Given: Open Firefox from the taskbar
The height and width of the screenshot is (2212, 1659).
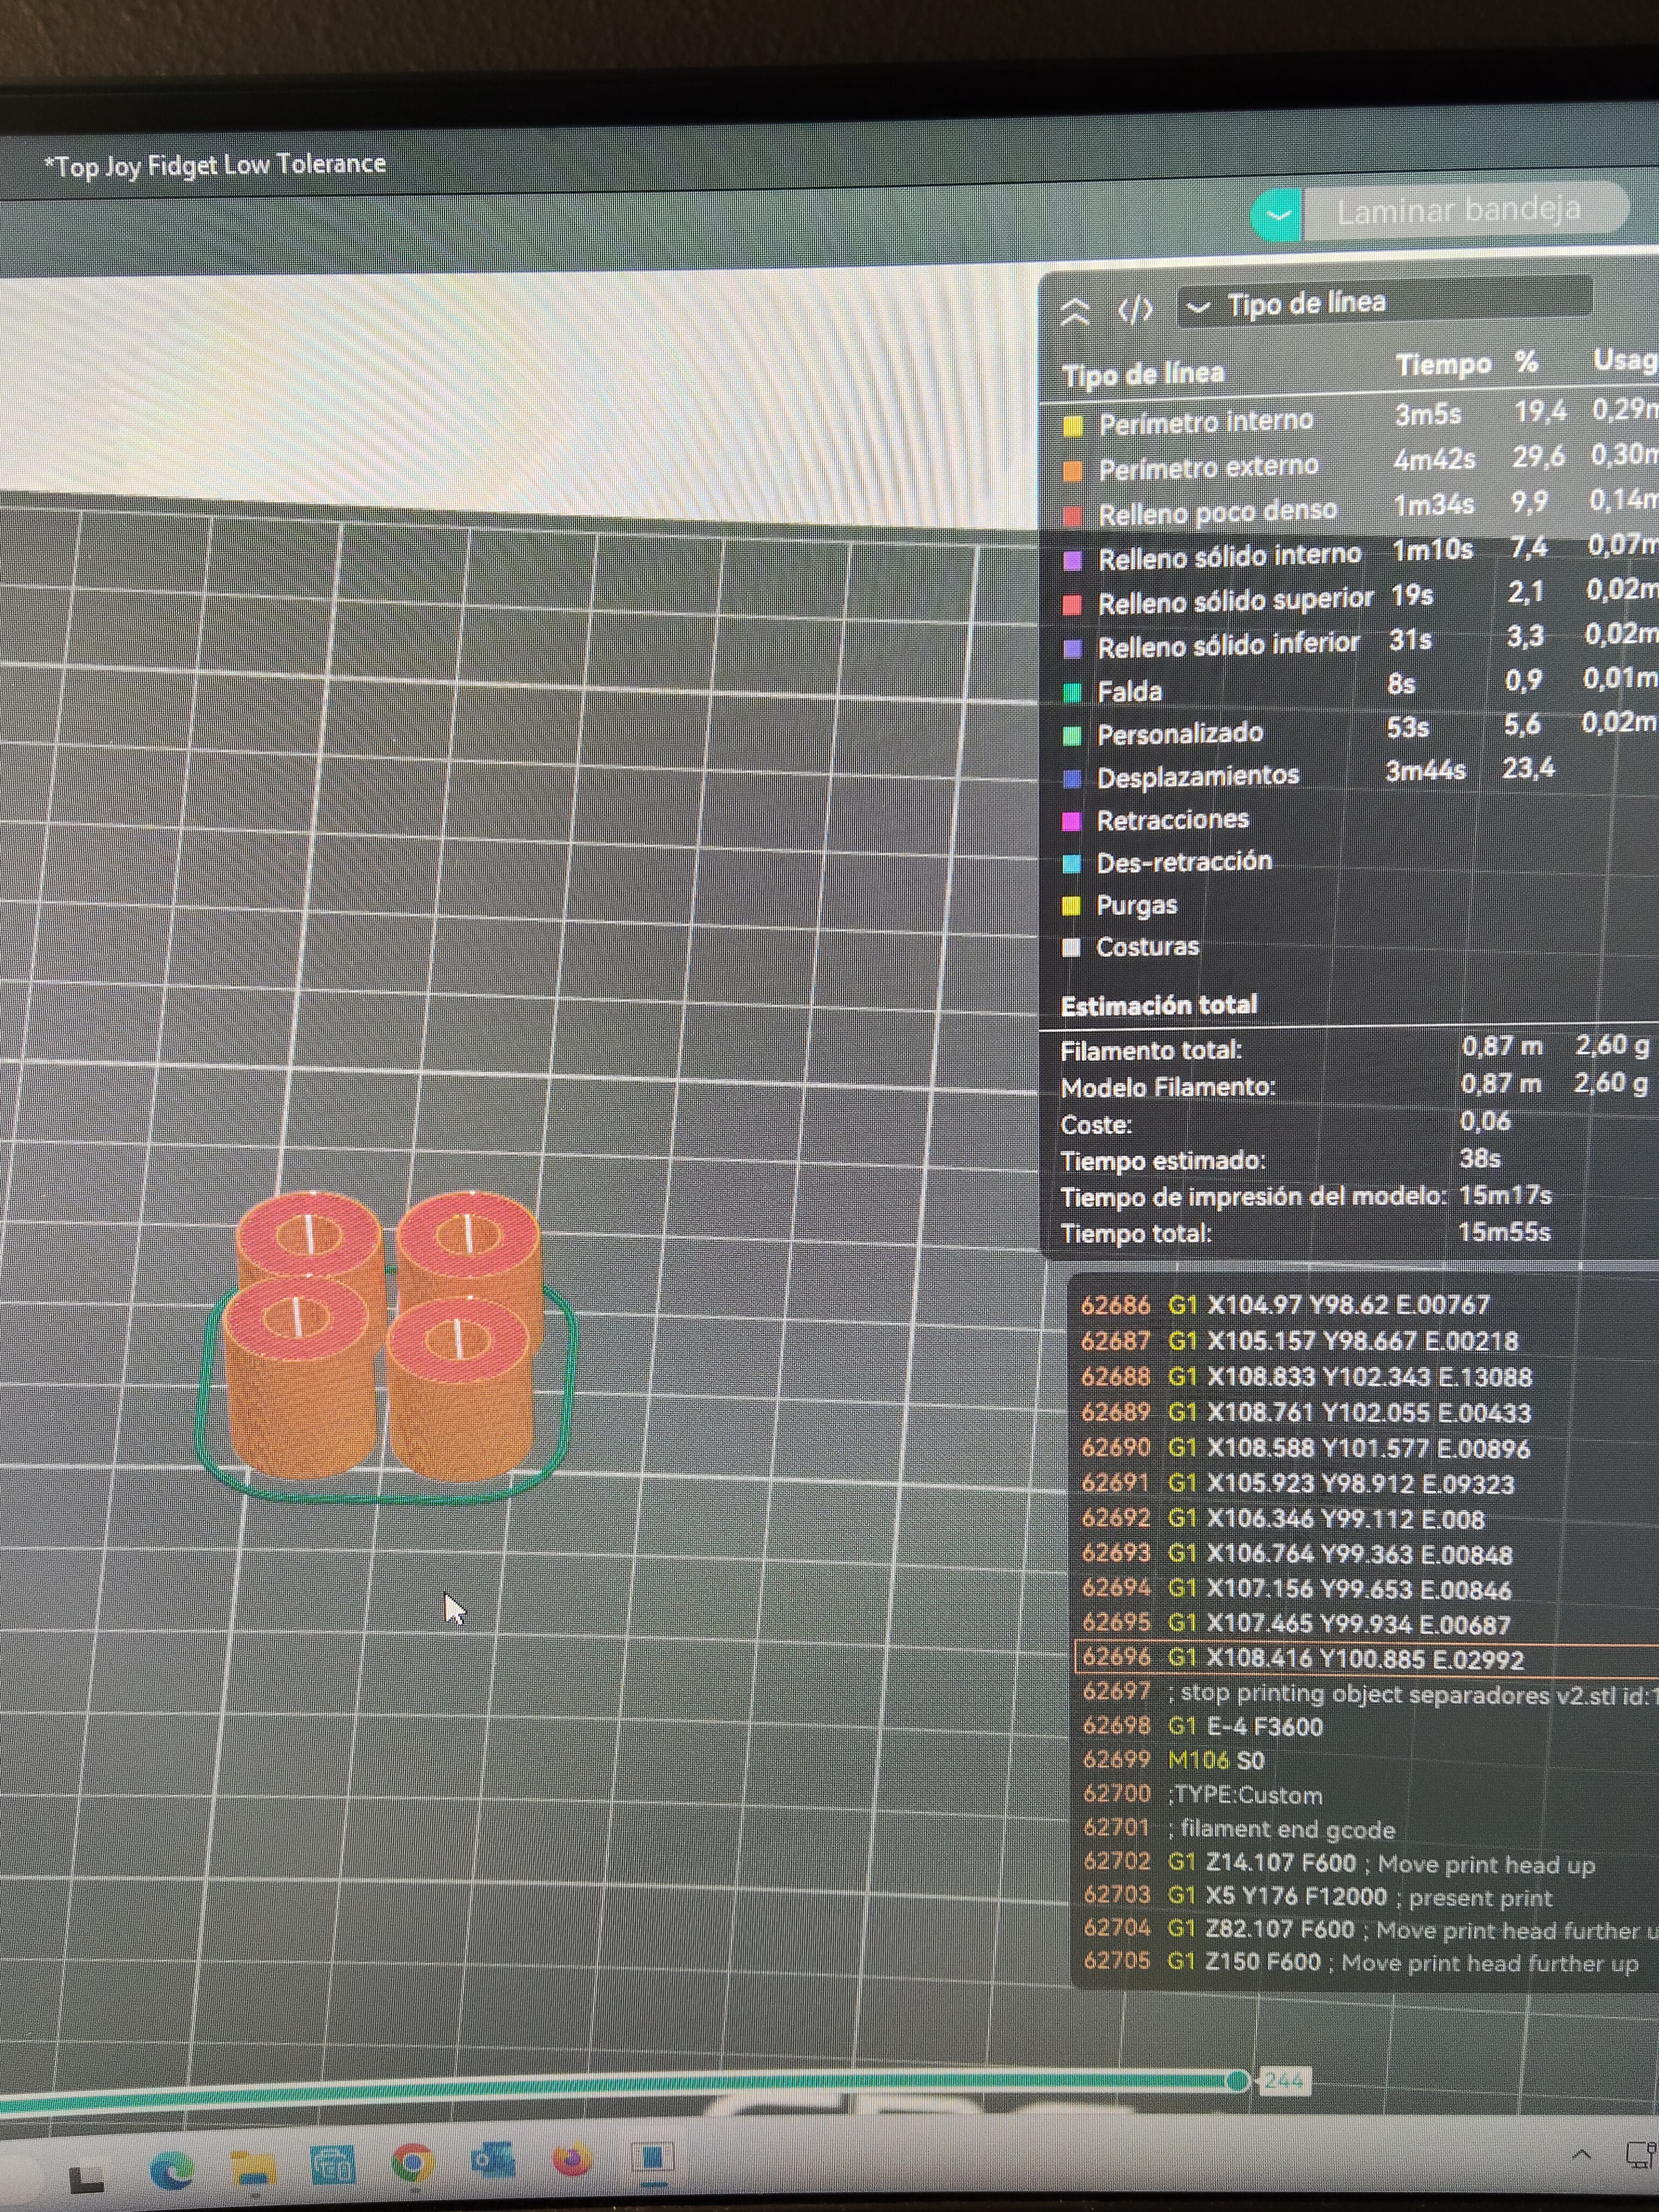Looking at the screenshot, I should pos(572,2160).
